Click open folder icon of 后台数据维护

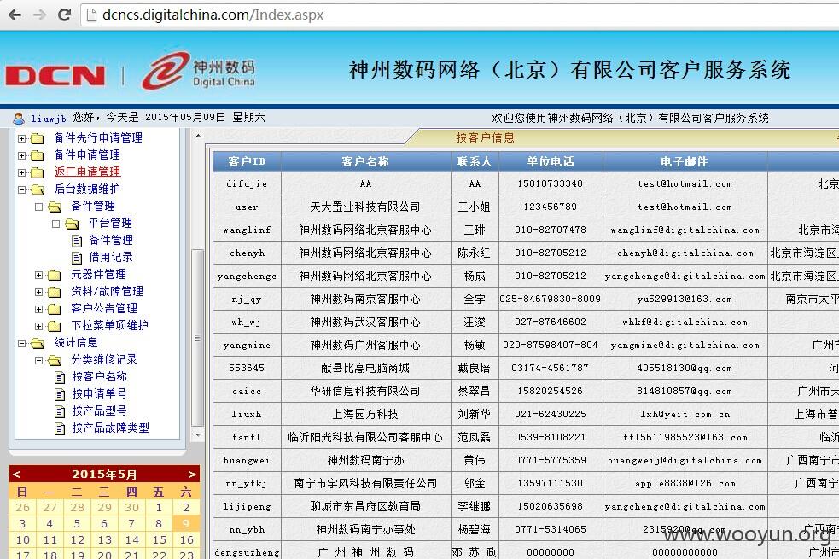point(38,189)
